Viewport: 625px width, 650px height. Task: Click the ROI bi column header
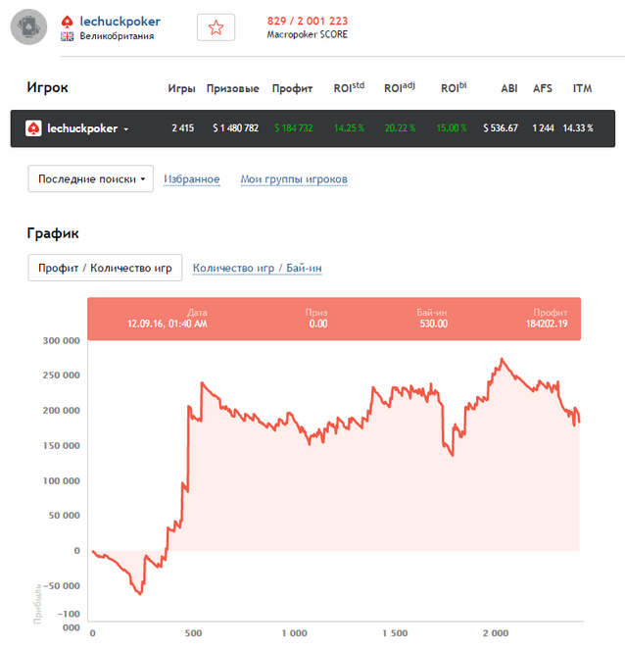click(454, 87)
